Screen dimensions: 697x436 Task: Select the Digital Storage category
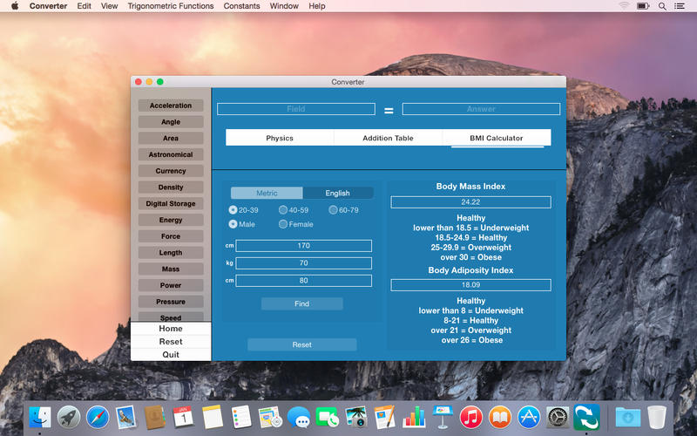pyautogui.click(x=171, y=203)
